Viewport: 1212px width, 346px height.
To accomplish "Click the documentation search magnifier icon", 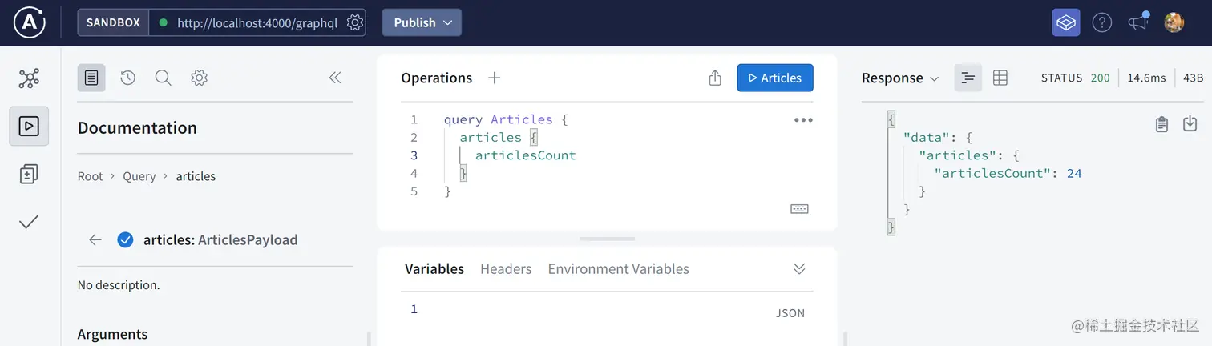I will 163,78.
